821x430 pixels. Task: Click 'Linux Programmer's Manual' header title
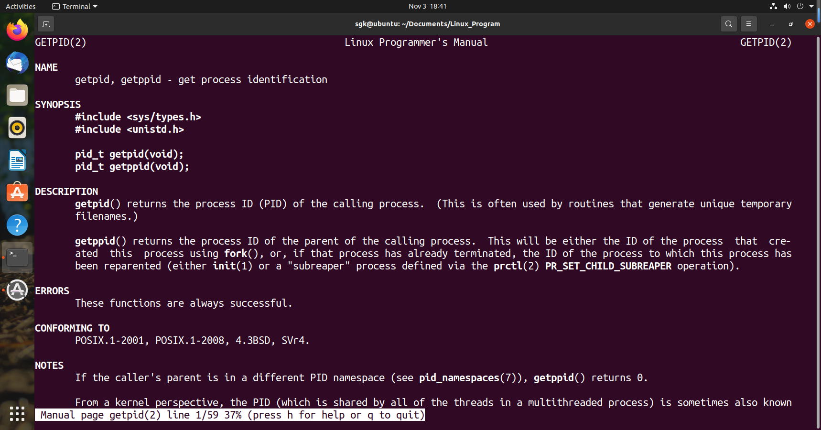point(416,43)
